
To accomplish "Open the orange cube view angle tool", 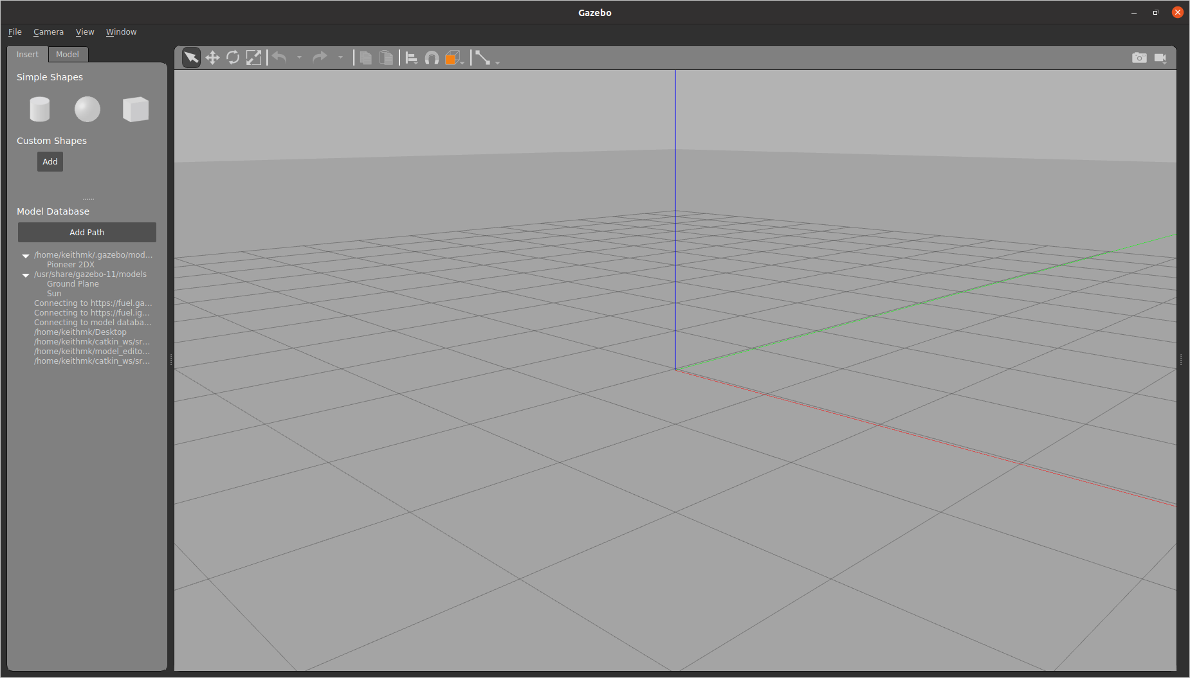I will tap(453, 58).
